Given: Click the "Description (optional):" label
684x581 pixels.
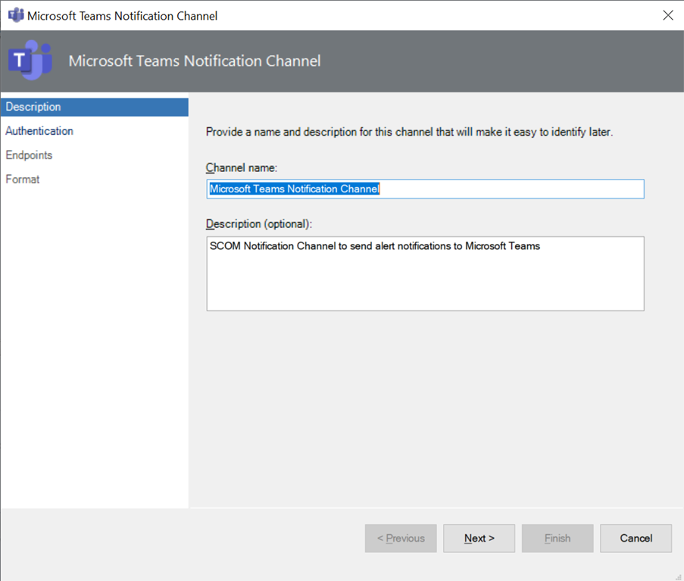Looking at the screenshot, I should [x=259, y=223].
